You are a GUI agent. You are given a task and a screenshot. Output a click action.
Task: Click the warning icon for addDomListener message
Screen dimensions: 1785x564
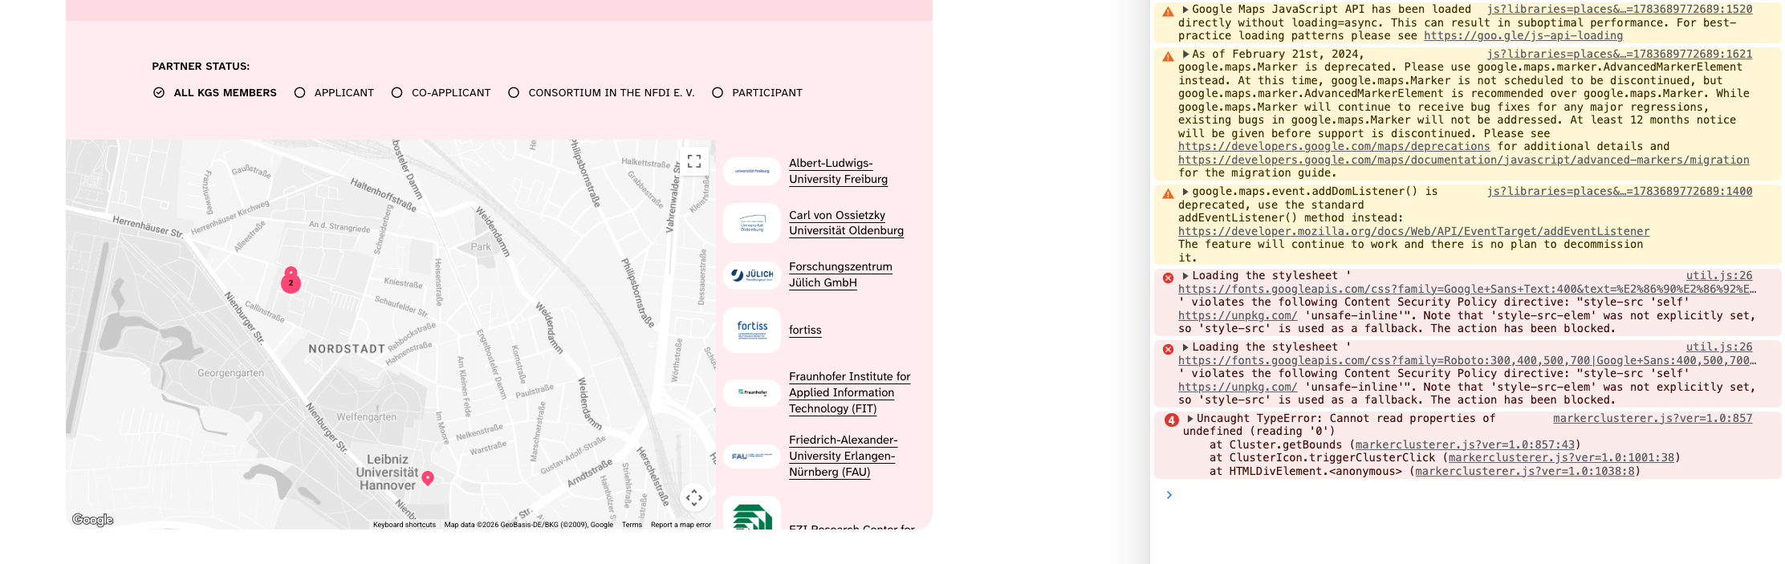click(x=1168, y=193)
